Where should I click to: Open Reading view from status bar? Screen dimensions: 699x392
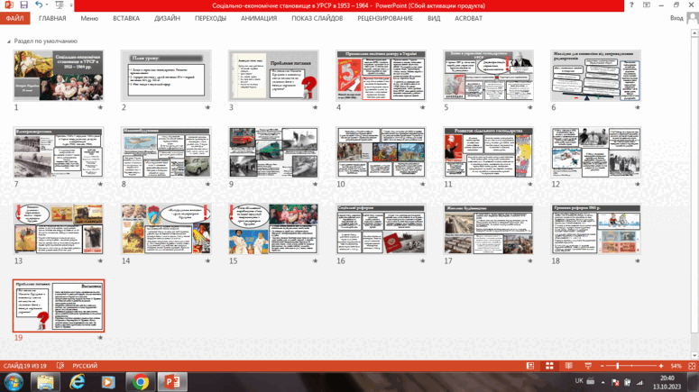click(569, 366)
